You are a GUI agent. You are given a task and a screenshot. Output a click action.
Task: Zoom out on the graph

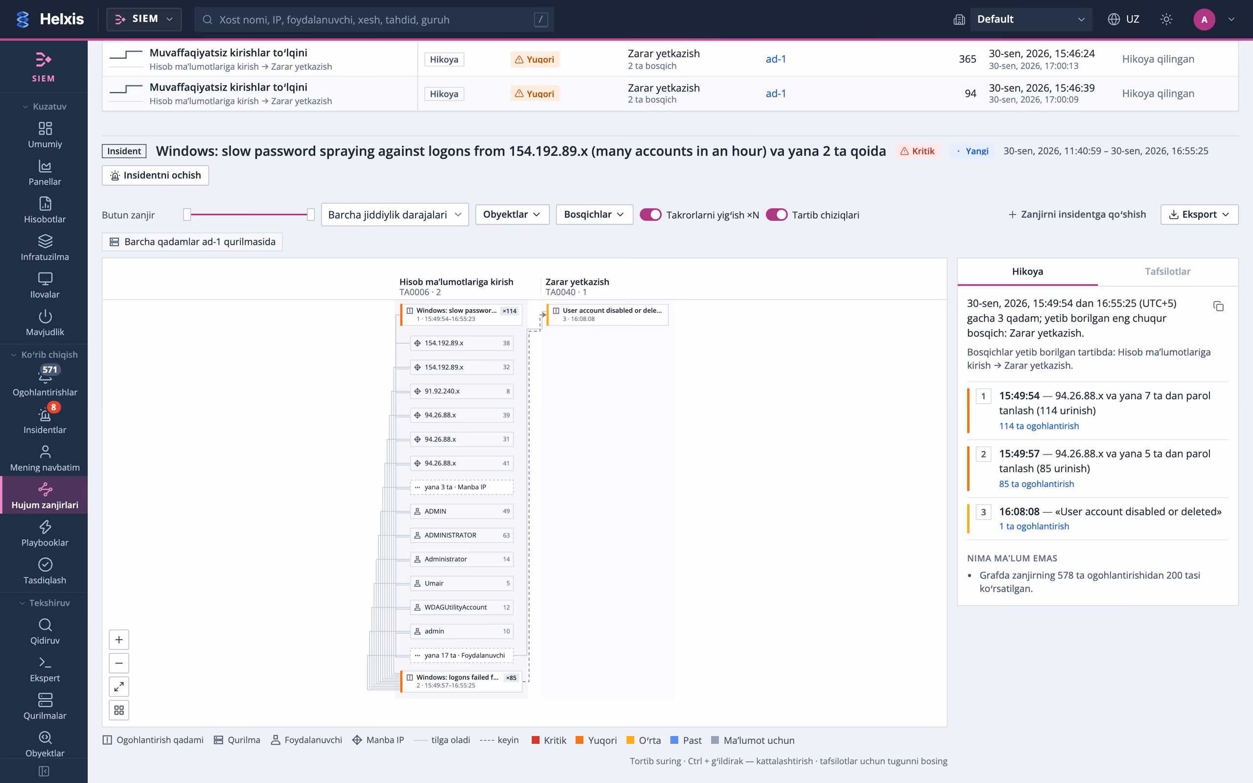point(118,663)
